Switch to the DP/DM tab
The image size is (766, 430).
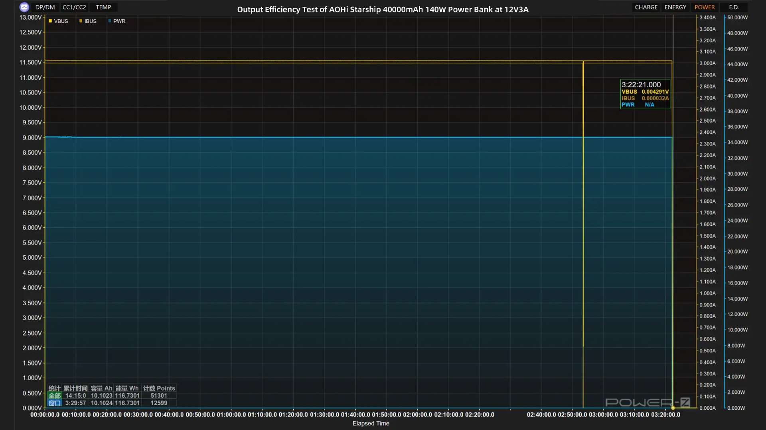point(45,7)
